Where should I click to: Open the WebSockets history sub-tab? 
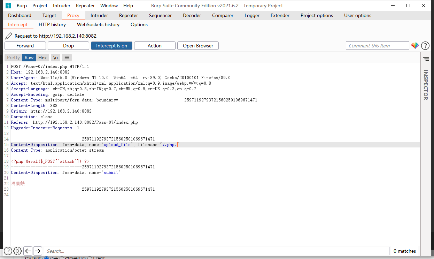coord(98,24)
